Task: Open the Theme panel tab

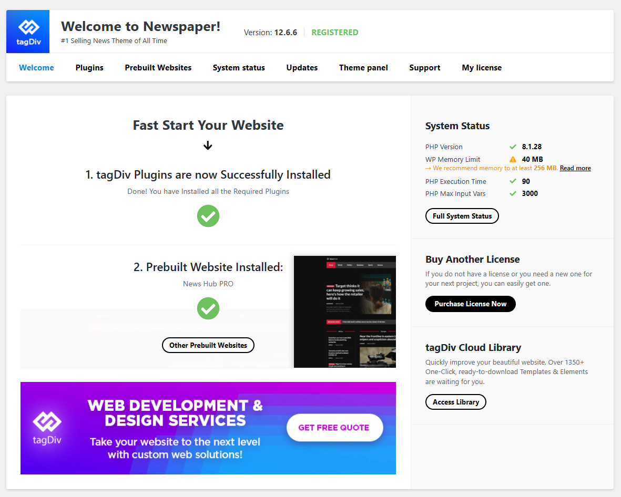Action: [x=363, y=68]
